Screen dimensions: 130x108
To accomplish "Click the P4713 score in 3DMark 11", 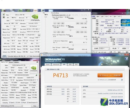I will (60, 75).
